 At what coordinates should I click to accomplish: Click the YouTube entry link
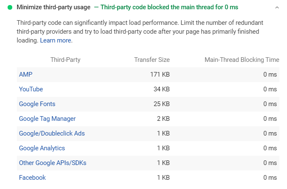[31, 89]
